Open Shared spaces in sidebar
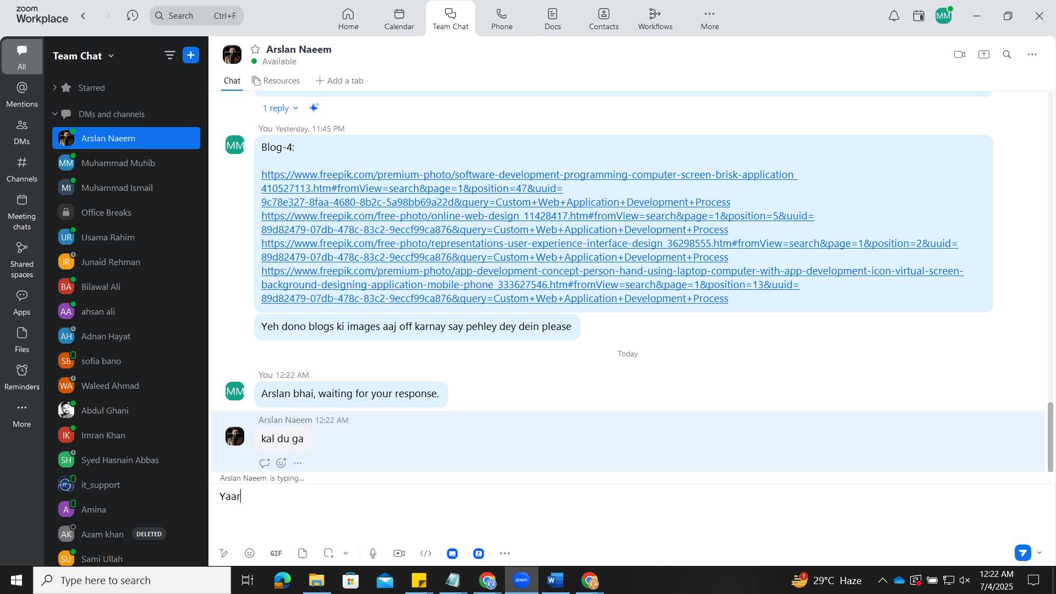The width and height of the screenshot is (1056, 594). point(22,260)
